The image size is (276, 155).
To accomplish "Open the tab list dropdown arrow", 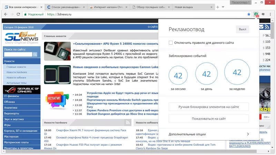I will (x=223, y=7).
